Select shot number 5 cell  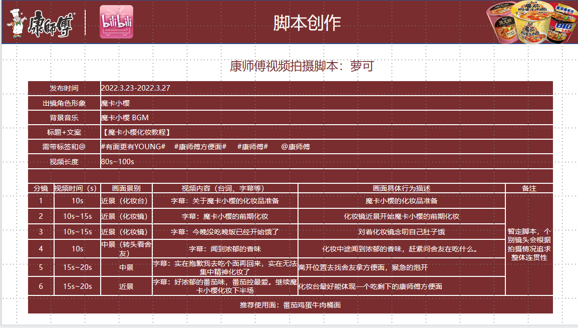[41, 267]
